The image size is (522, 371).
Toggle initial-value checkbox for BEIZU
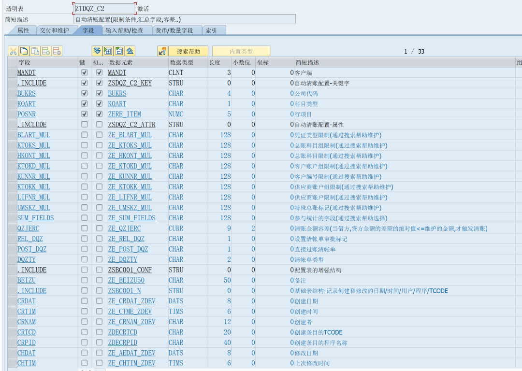coord(99,280)
